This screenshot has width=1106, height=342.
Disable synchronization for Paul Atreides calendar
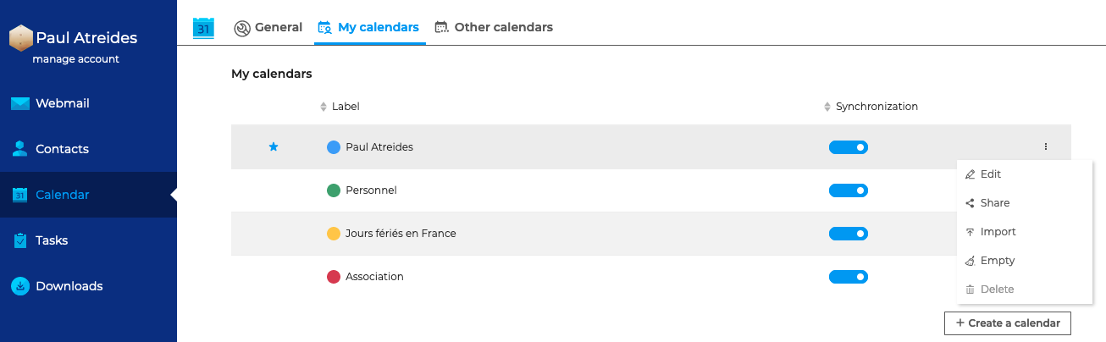click(x=849, y=147)
